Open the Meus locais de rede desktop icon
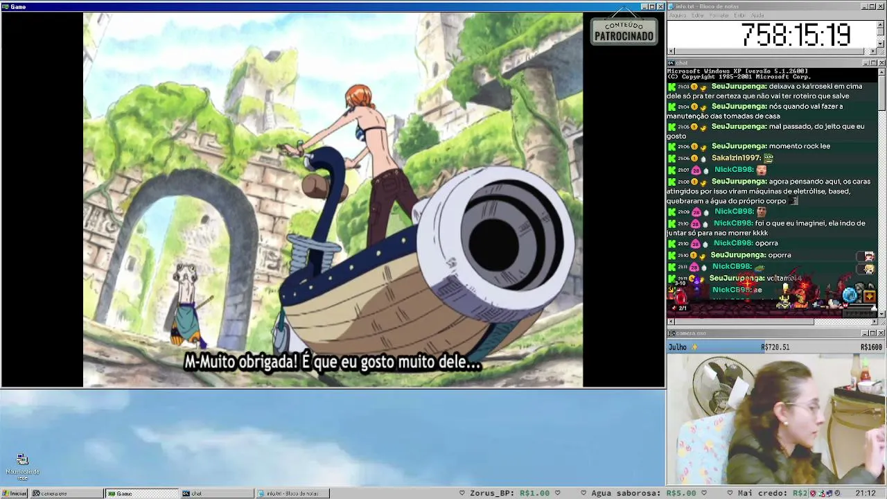 [22, 467]
